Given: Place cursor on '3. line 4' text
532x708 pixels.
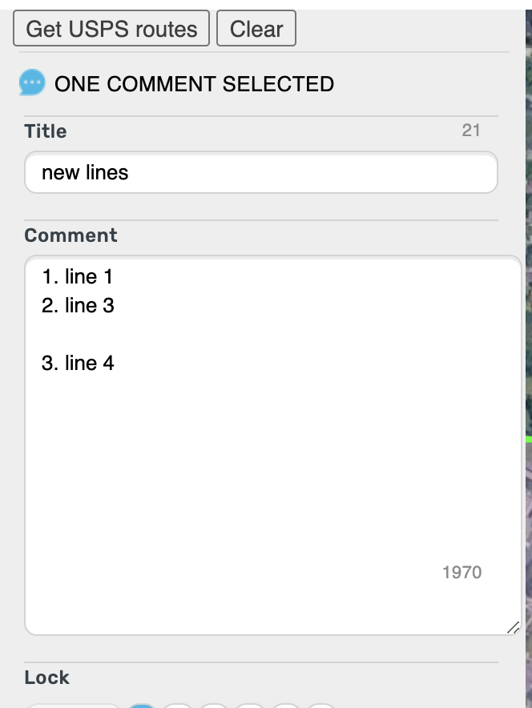Looking at the screenshot, I should click(78, 363).
